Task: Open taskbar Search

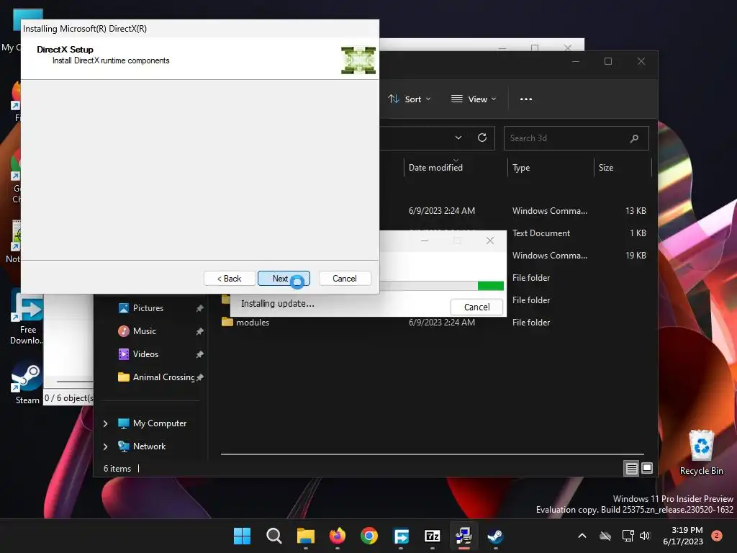Action: (x=274, y=536)
